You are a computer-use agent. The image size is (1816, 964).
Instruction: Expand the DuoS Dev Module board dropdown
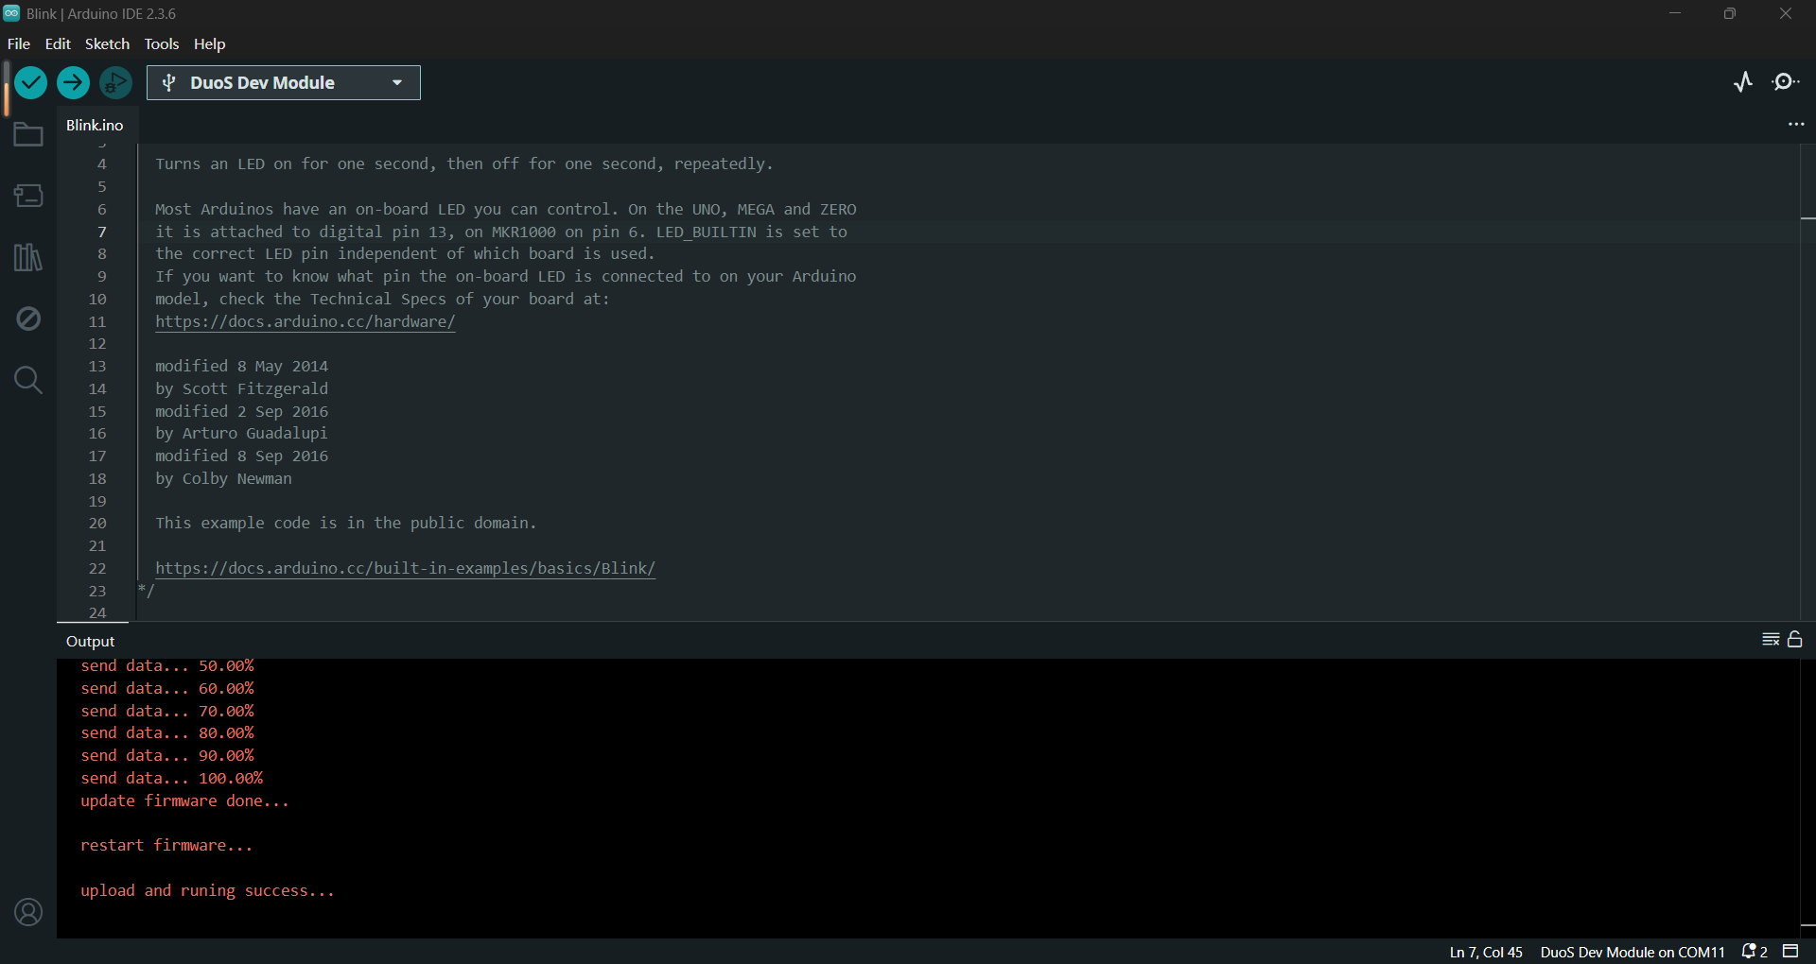[284, 83]
